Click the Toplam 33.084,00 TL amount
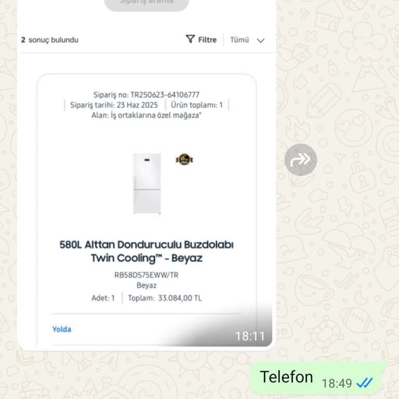The width and height of the screenshot is (399, 399). (165, 298)
